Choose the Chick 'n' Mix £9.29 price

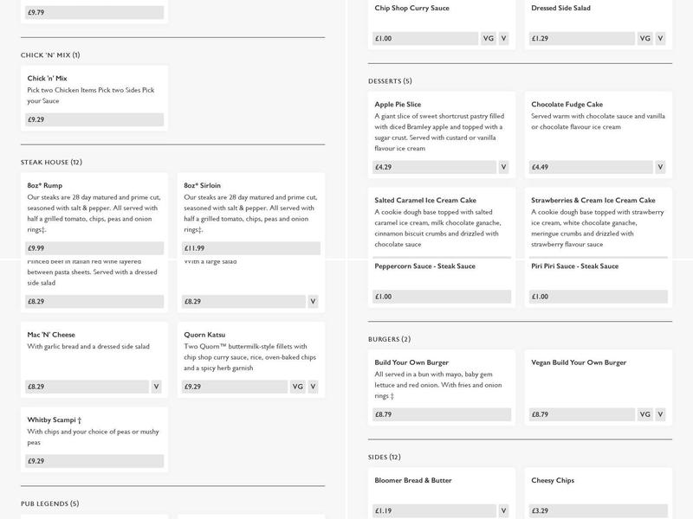tap(95, 119)
